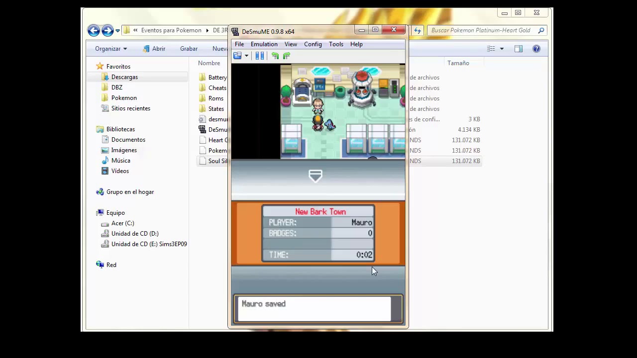637x358 pixels.
Task: Click the Grupo en el hogar globe icon
Action: coord(100,192)
